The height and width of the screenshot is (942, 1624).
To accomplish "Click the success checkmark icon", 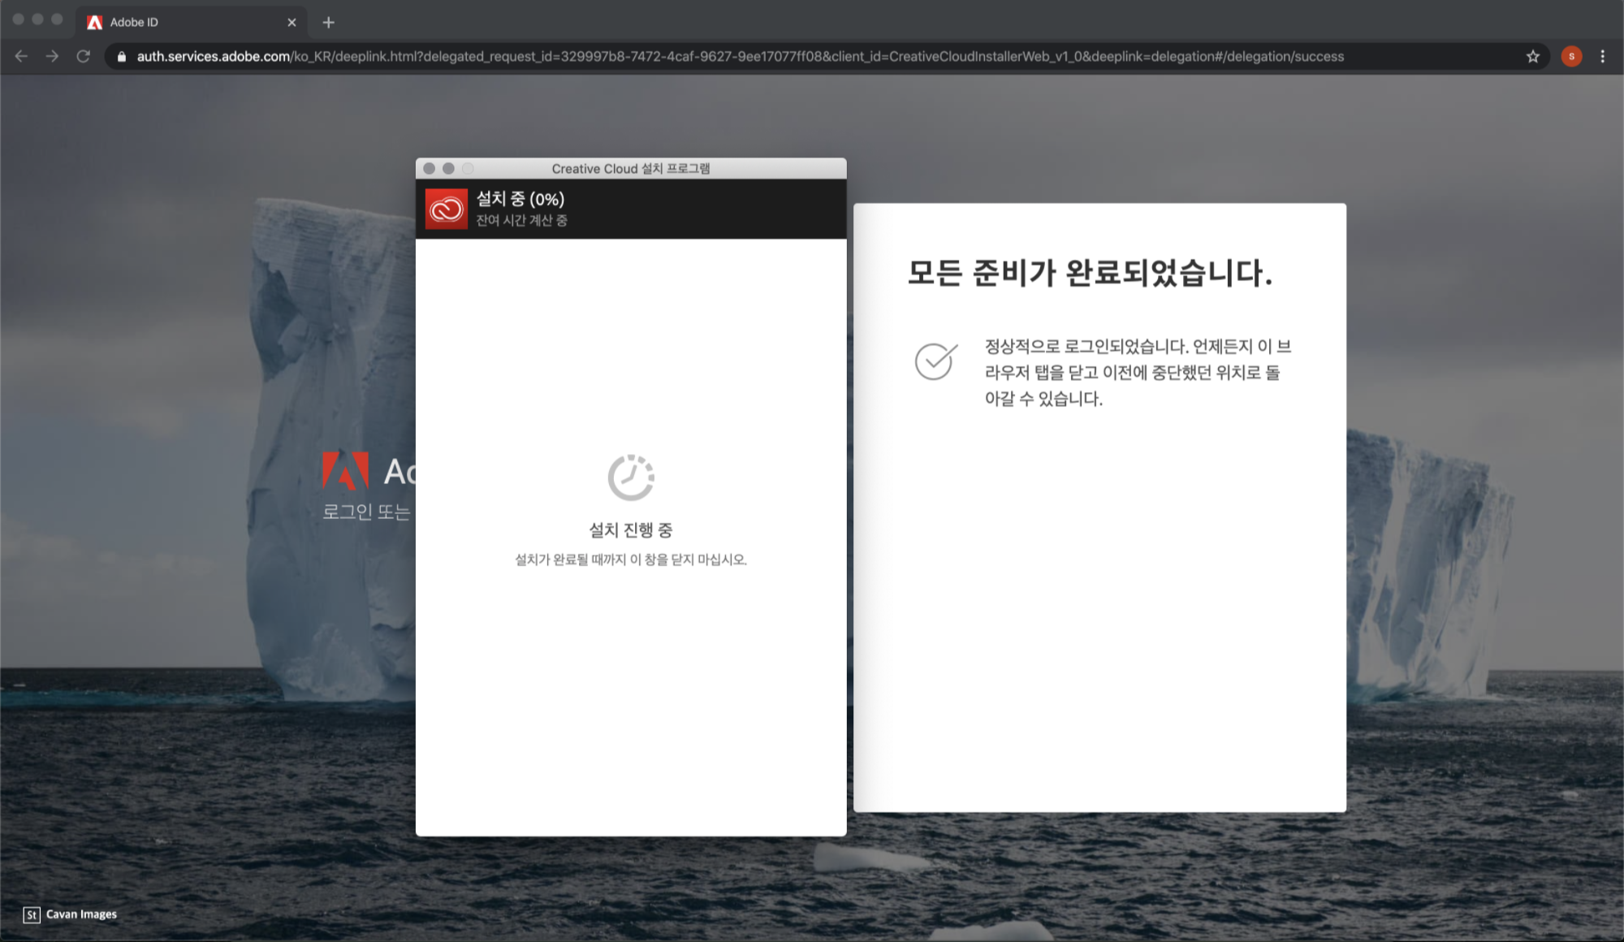I will (935, 361).
